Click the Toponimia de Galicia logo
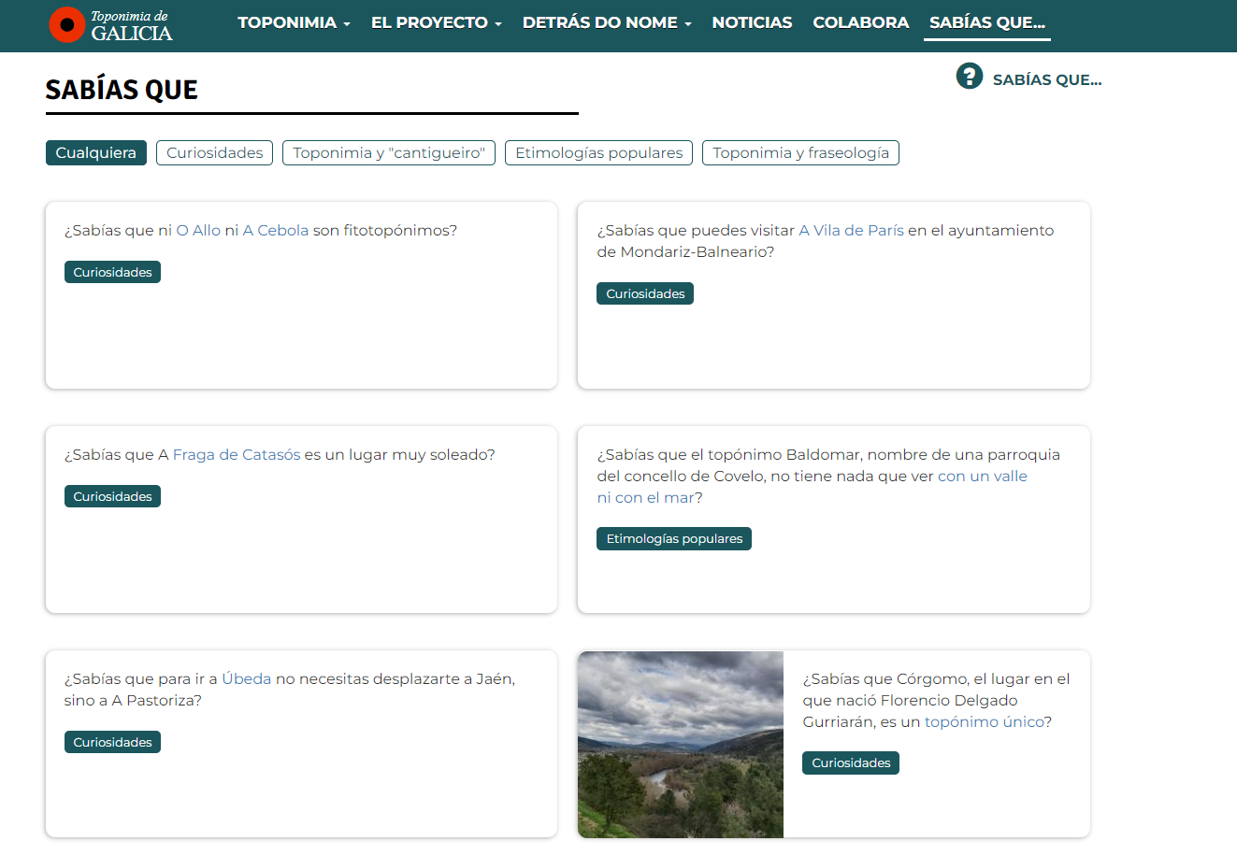The height and width of the screenshot is (855, 1237). pos(111,25)
